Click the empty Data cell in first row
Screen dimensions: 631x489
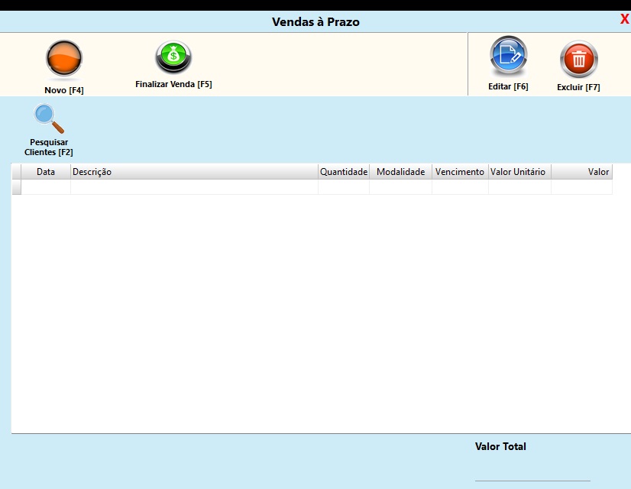click(46, 187)
